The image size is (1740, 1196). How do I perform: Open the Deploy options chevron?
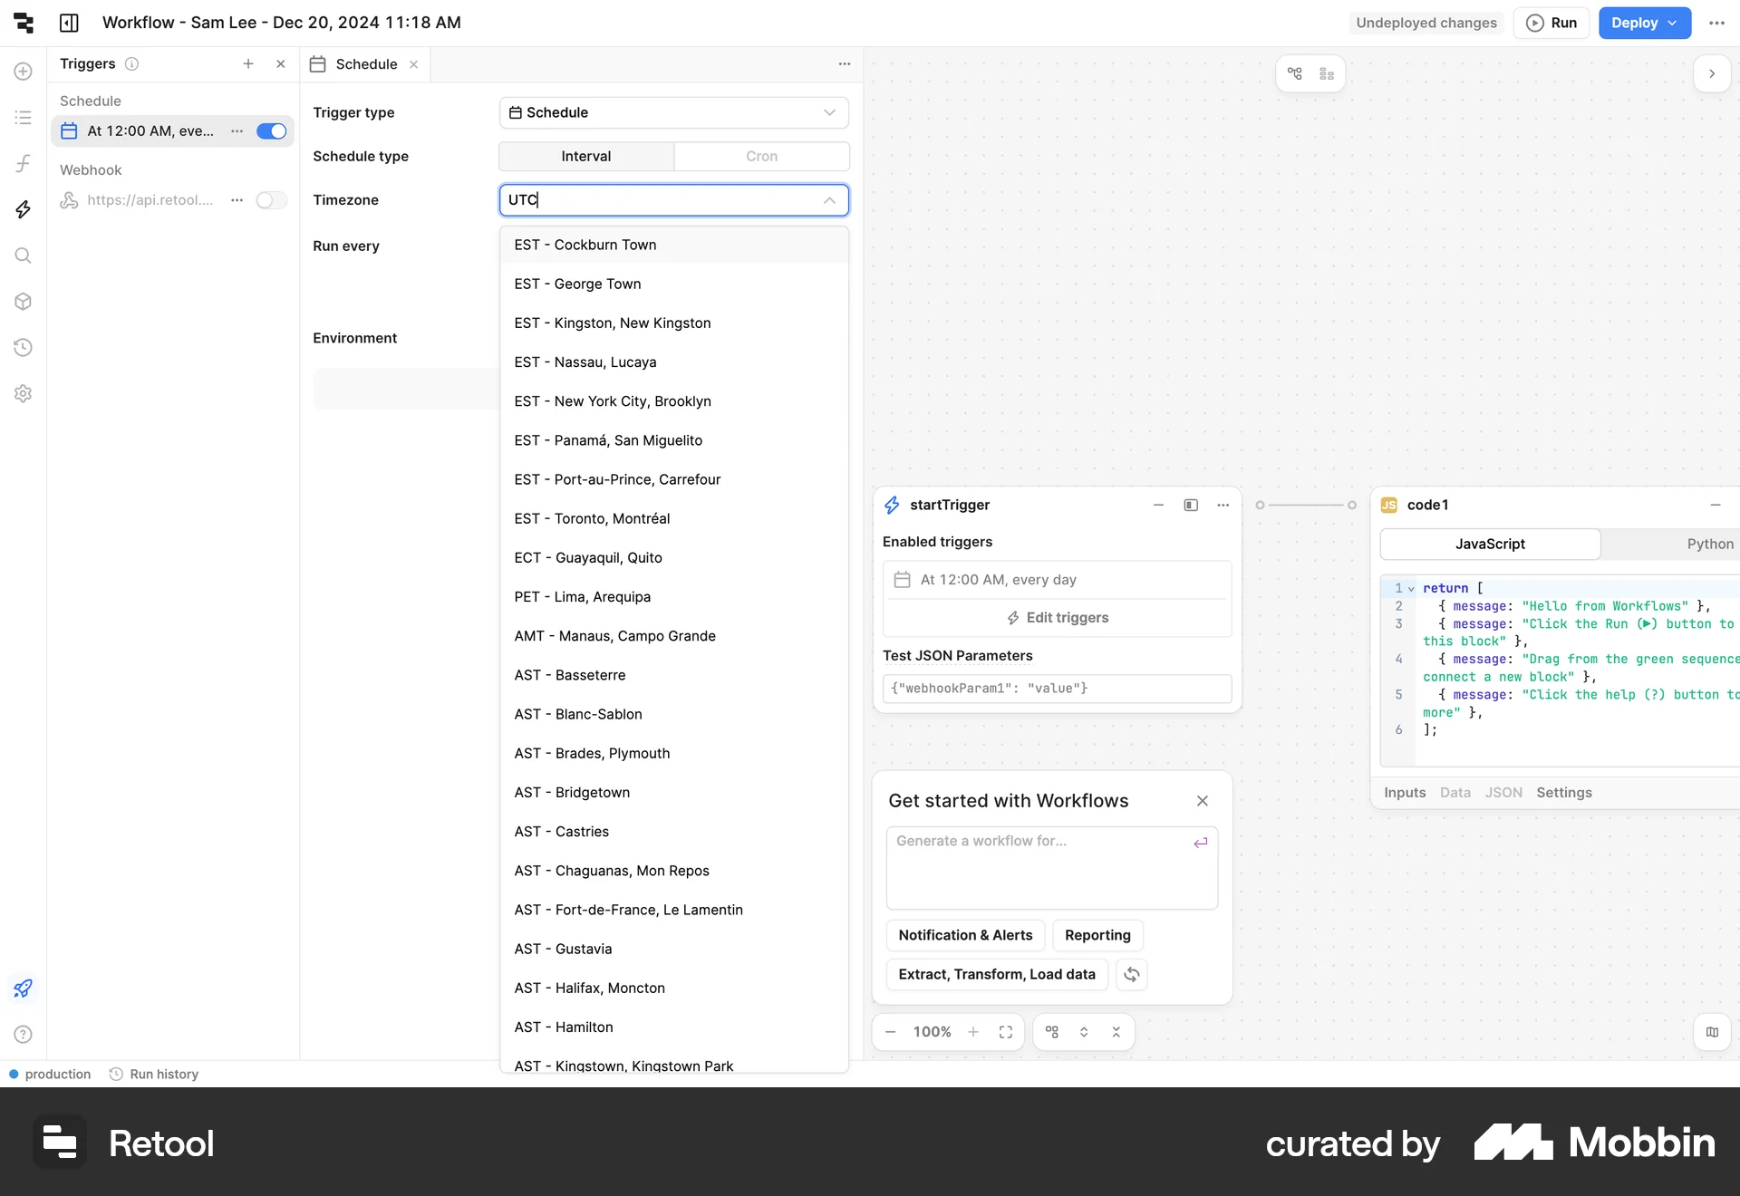(x=1672, y=23)
